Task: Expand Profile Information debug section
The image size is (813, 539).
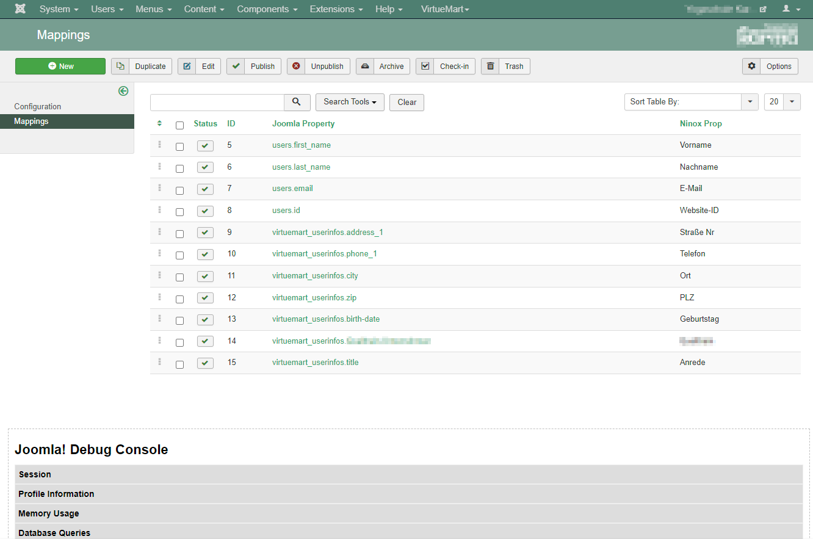Action: click(x=408, y=494)
